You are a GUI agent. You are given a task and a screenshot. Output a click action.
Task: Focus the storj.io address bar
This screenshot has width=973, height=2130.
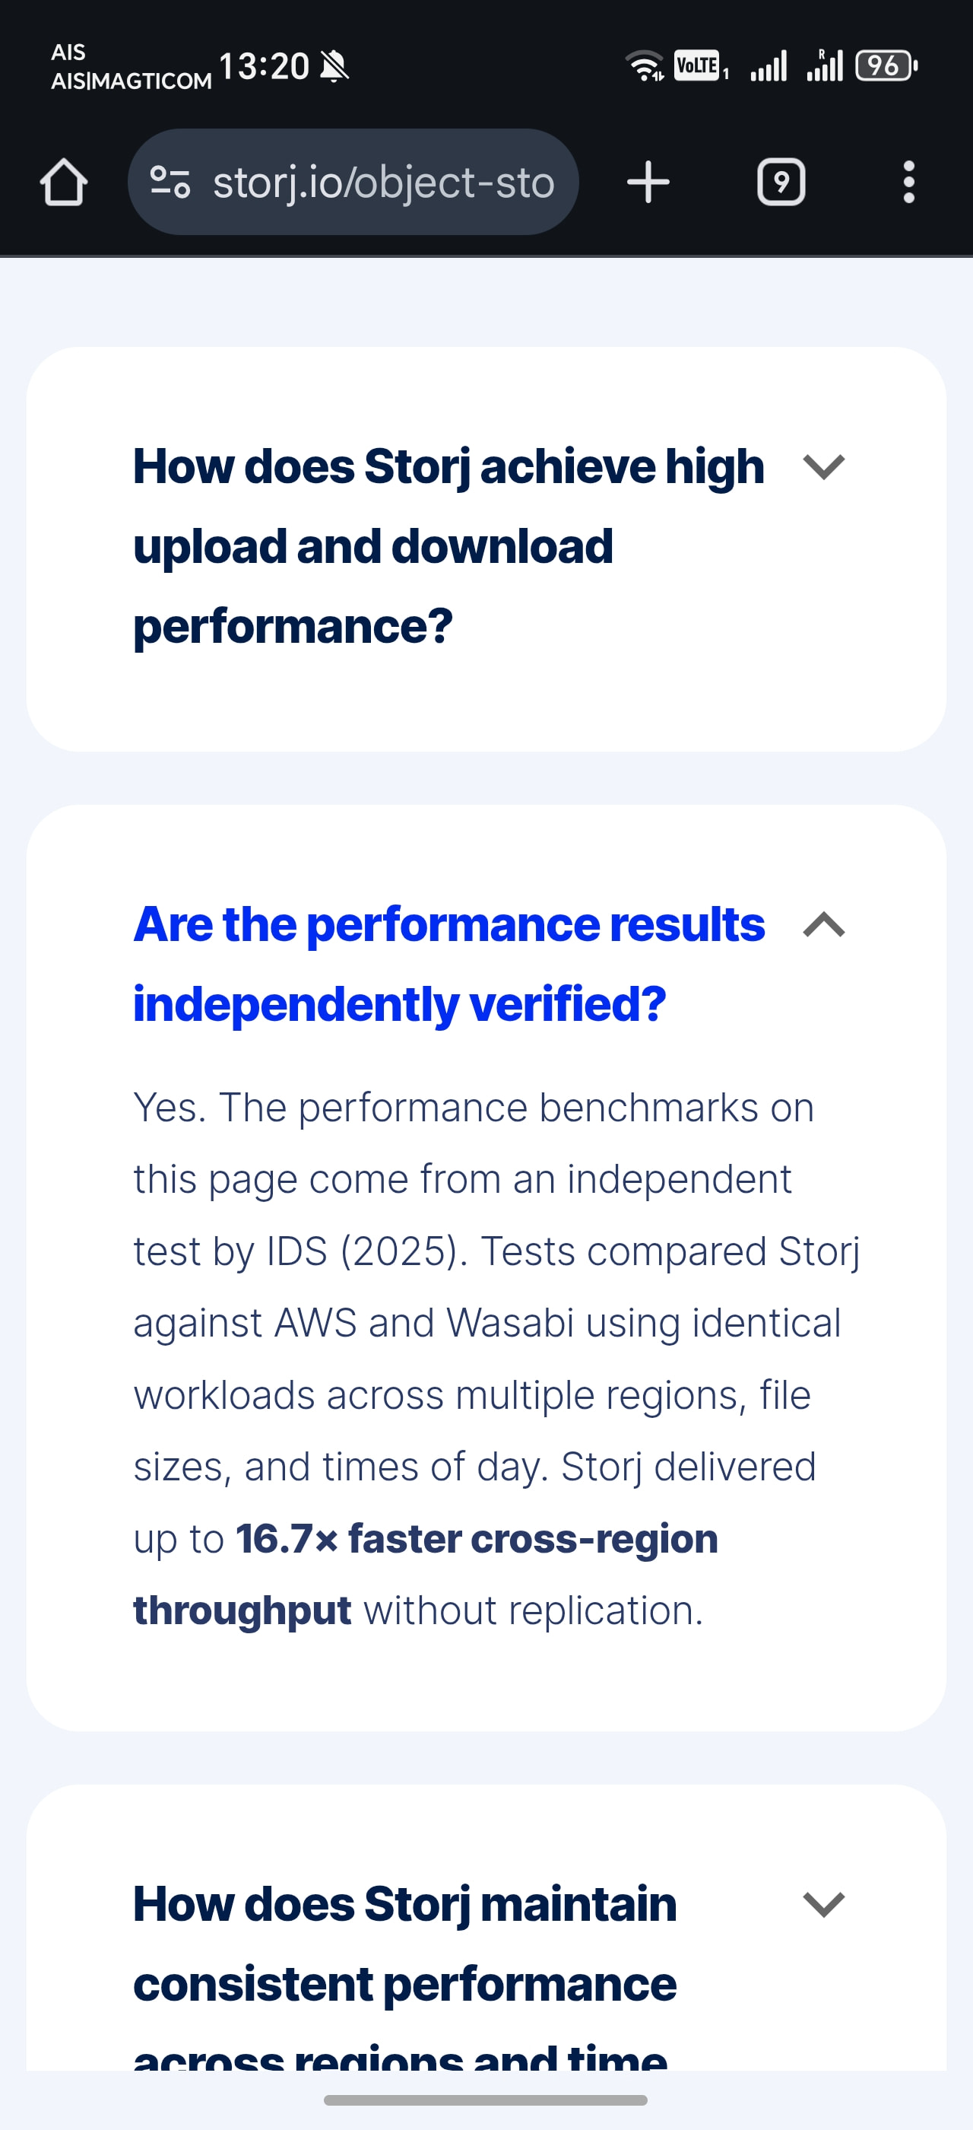[383, 182]
